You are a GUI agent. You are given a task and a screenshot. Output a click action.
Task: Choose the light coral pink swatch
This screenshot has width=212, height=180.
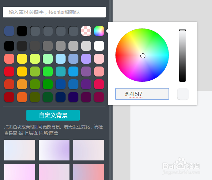[x=99, y=72]
